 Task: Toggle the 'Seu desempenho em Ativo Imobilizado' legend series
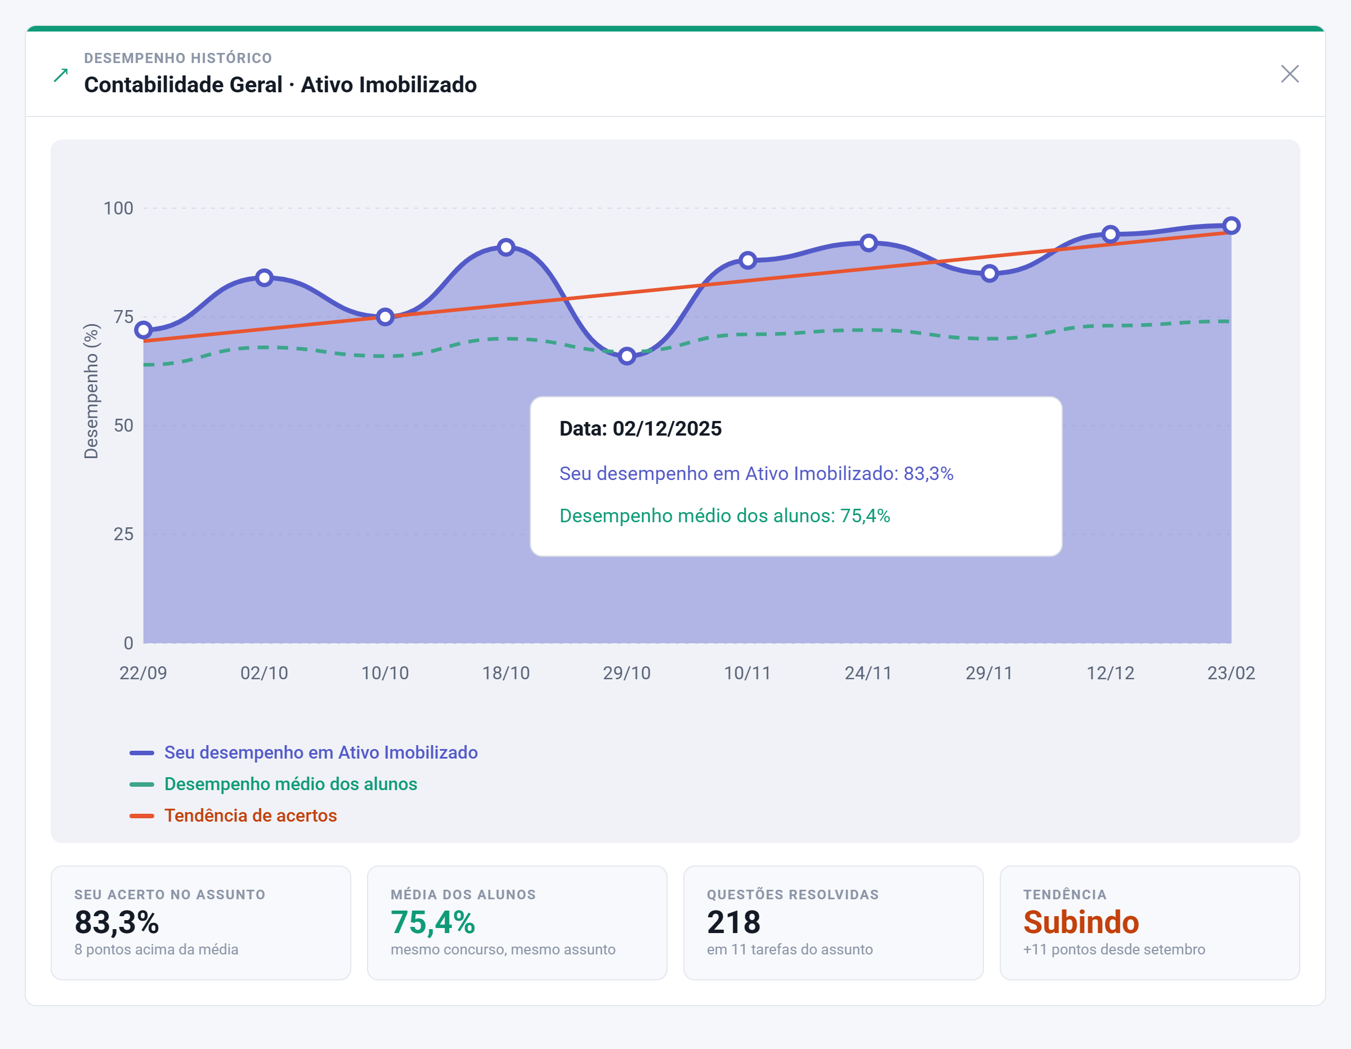(x=304, y=753)
